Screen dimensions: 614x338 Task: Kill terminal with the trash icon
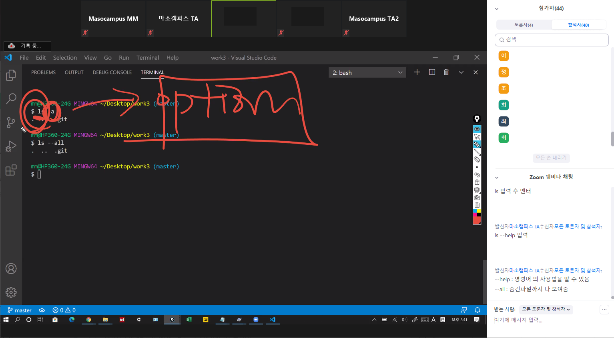(446, 72)
